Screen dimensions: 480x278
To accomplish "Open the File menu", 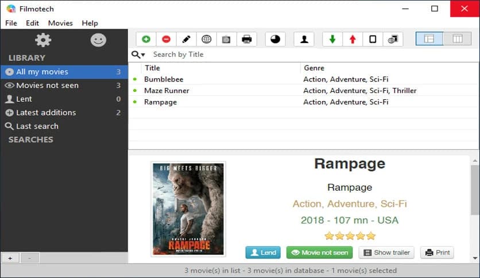I will 11,23.
